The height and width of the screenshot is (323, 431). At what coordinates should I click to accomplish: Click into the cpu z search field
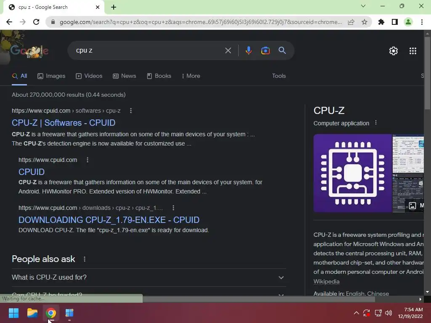pos(149,50)
